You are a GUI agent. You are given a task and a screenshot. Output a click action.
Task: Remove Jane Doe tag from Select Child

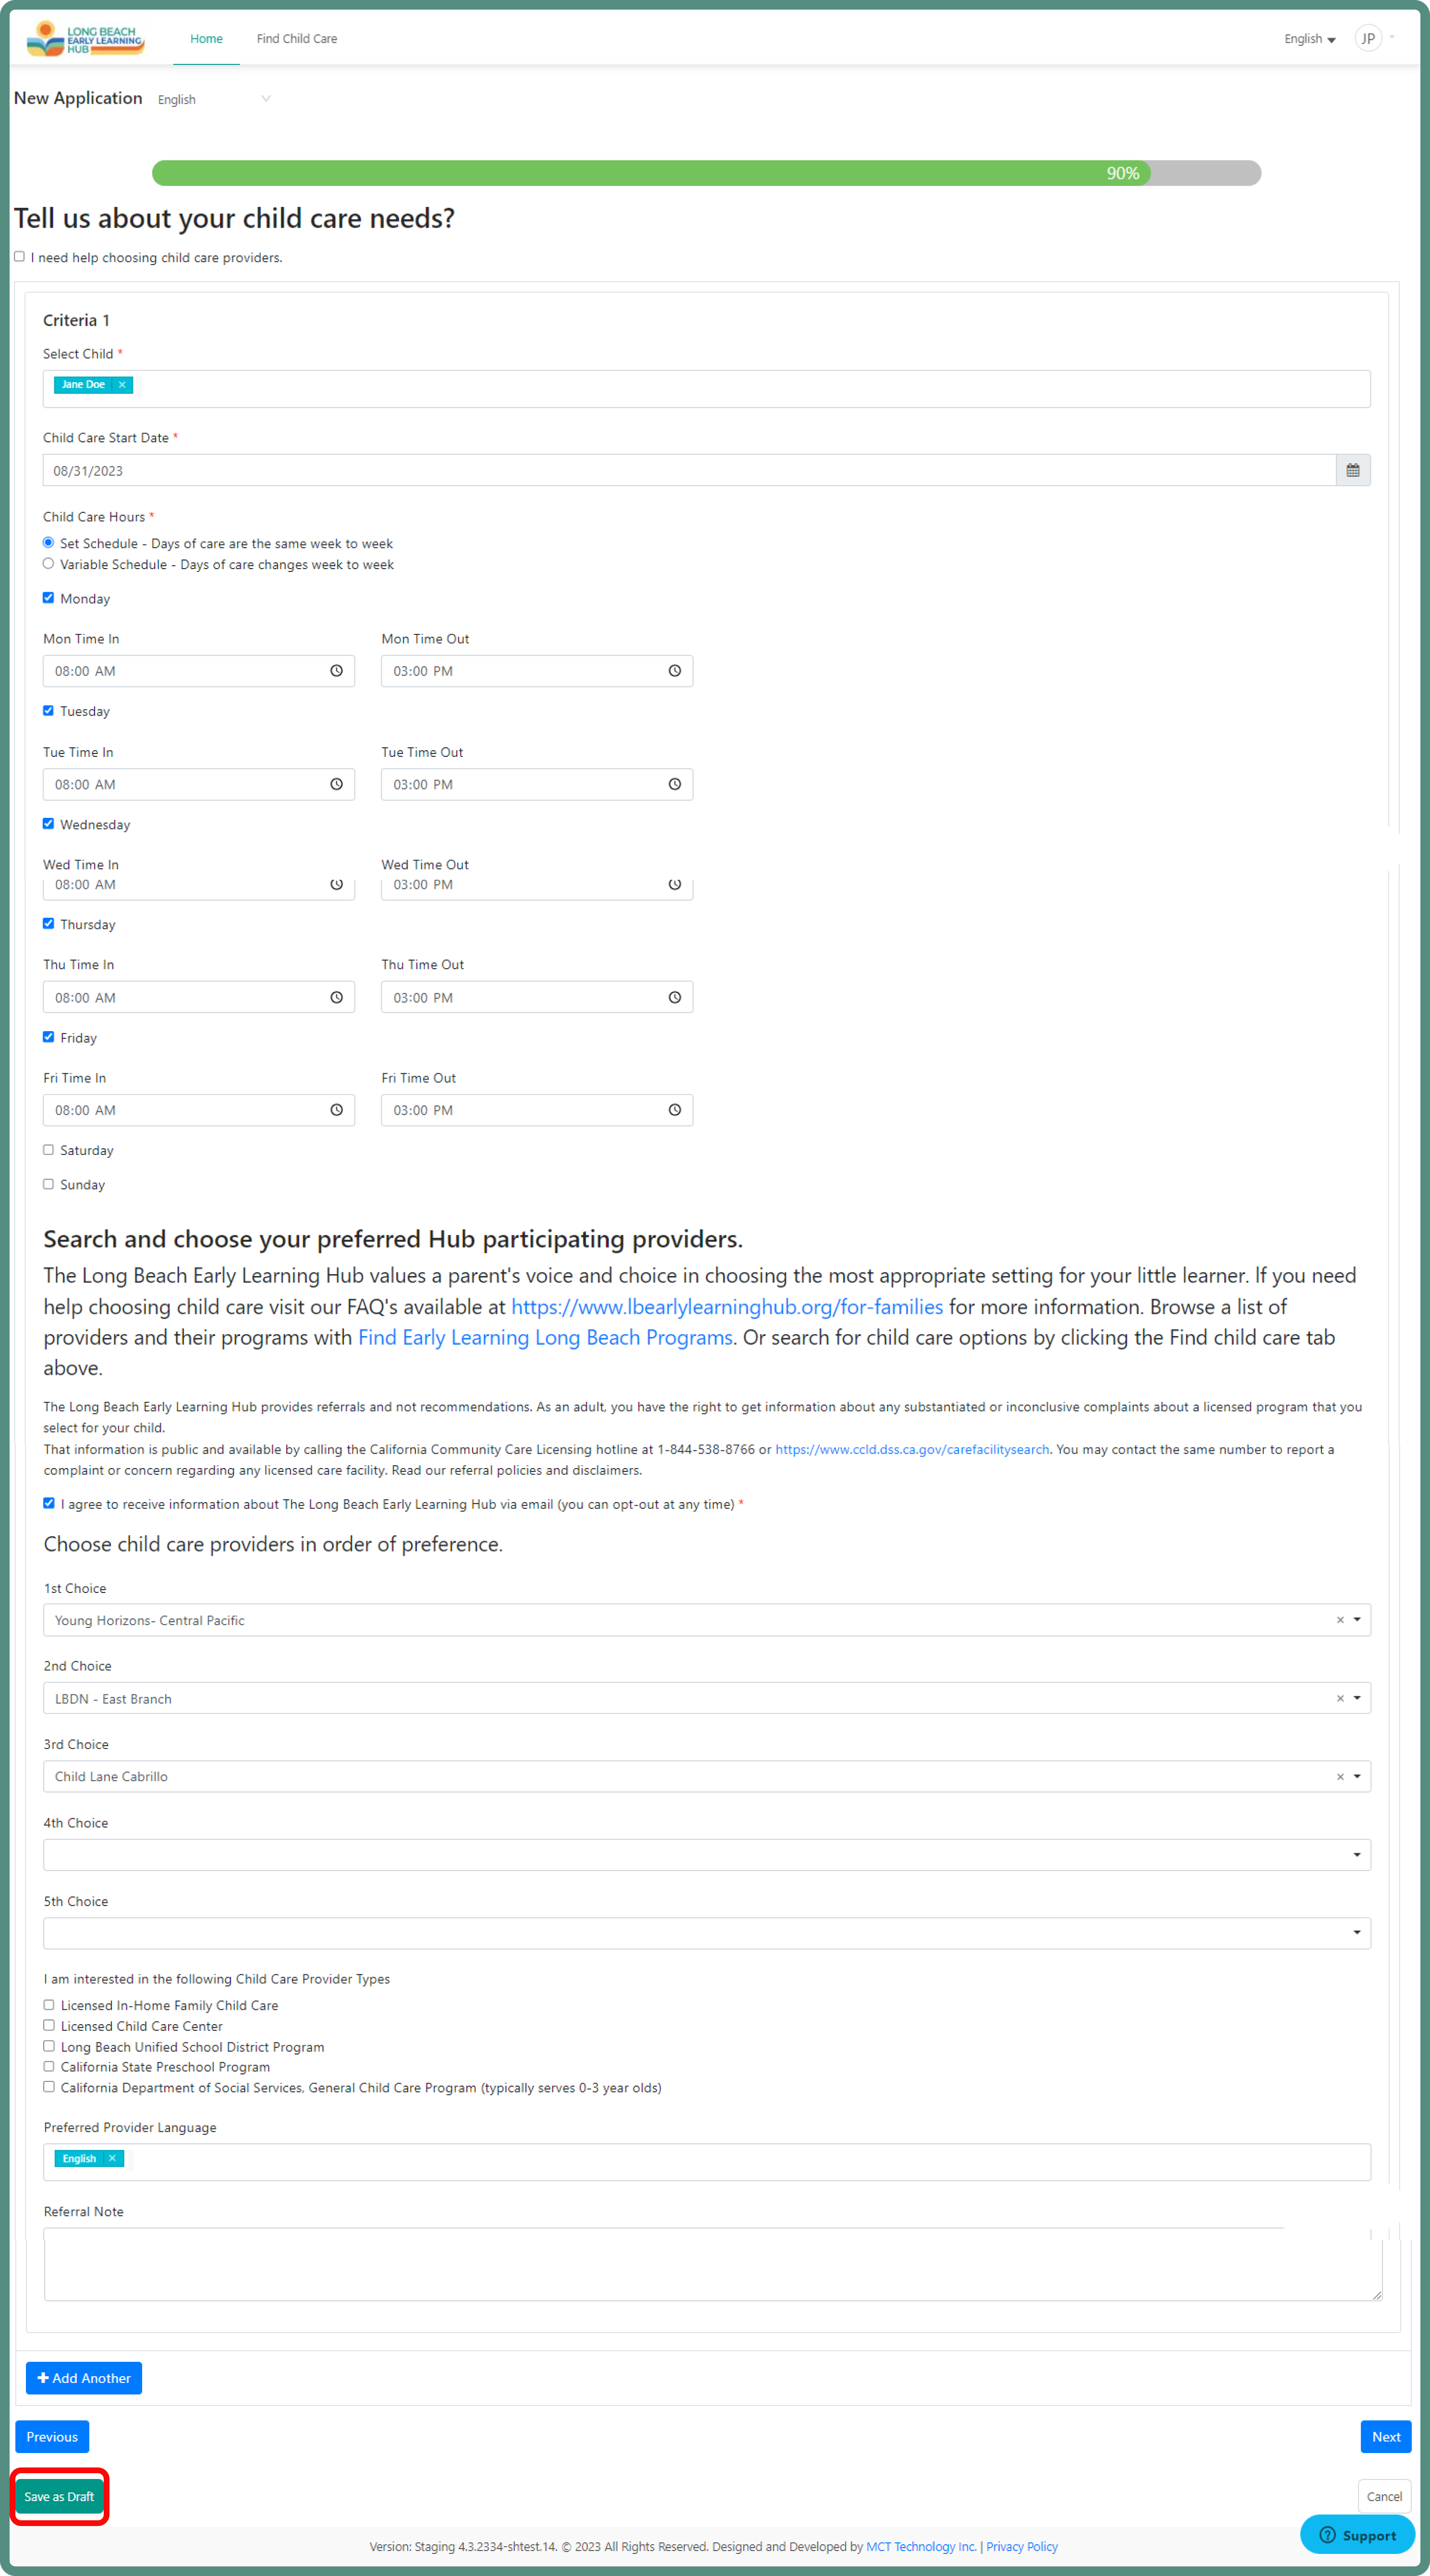tap(122, 385)
